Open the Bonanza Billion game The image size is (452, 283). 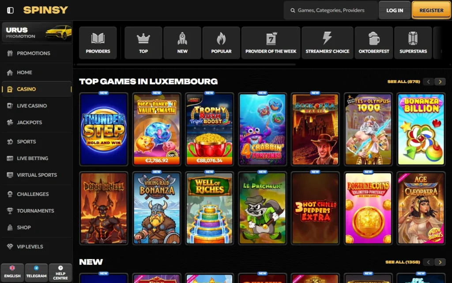(x=421, y=130)
